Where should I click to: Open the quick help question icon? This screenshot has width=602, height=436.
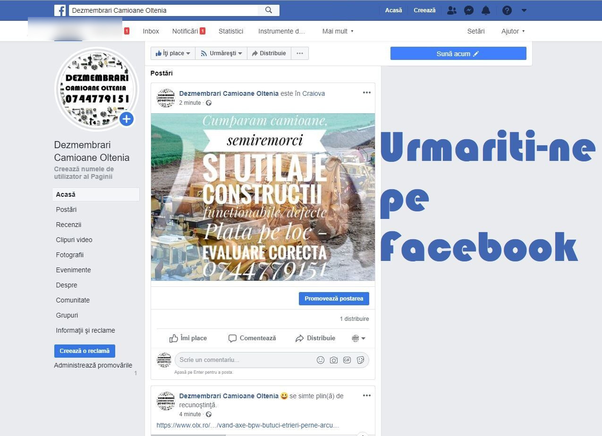point(507,10)
